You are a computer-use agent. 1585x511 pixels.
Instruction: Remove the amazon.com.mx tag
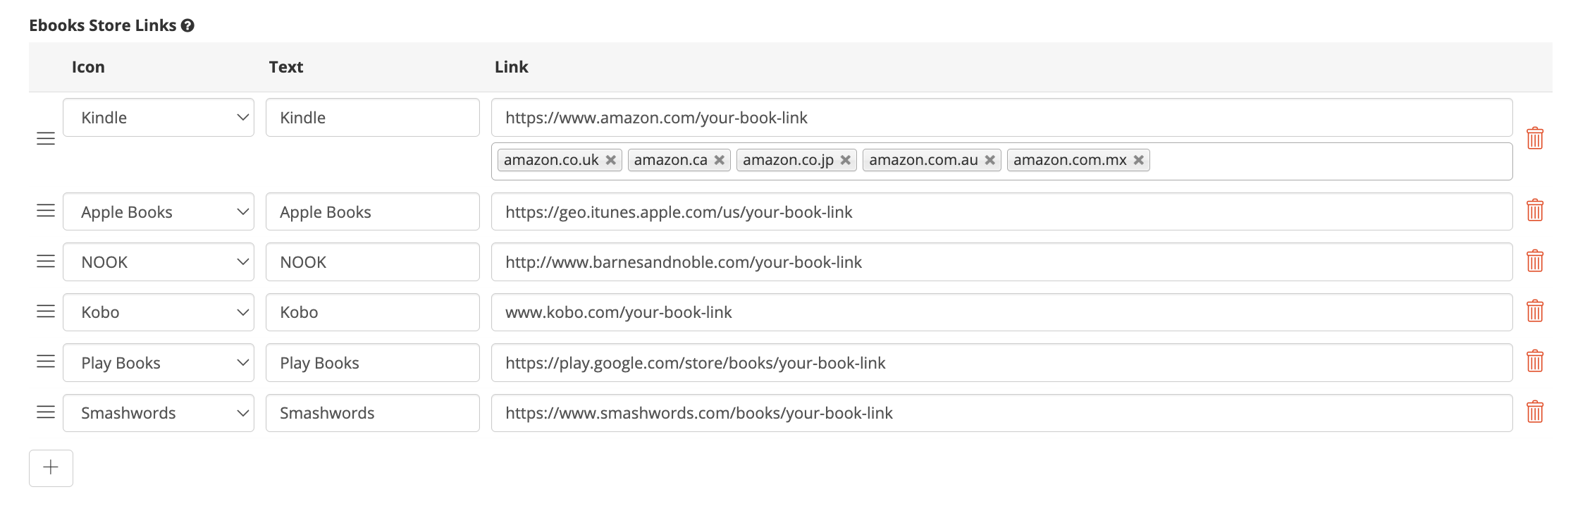click(x=1138, y=160)
